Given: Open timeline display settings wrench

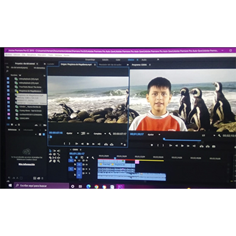Looking at the screenshot, I should click(x=93, y=158).
